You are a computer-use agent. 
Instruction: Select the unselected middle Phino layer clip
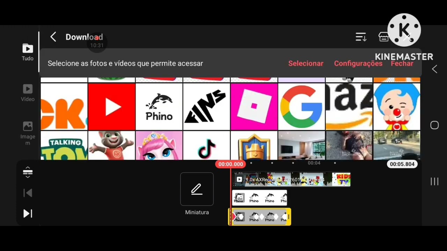[259, 198]
